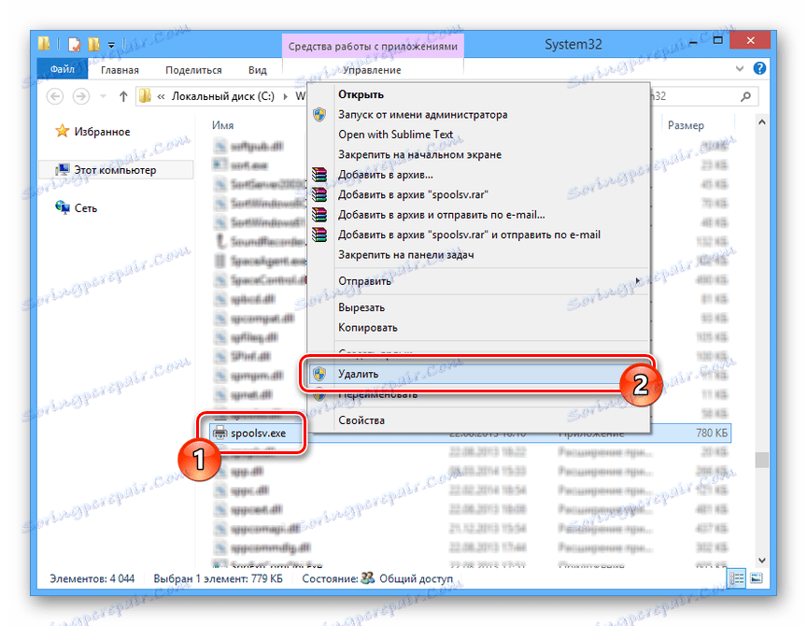Open the Файл ribbon tab

[63, 69]
